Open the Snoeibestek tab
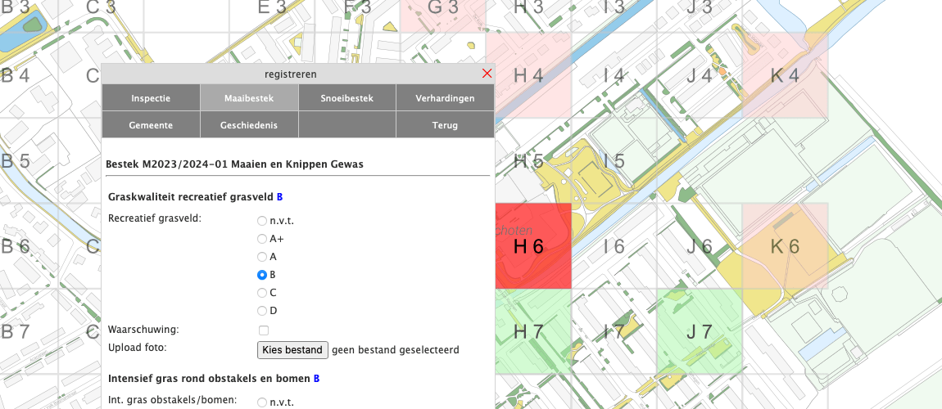Screen dimensions: 942x409 coord(347,98)
